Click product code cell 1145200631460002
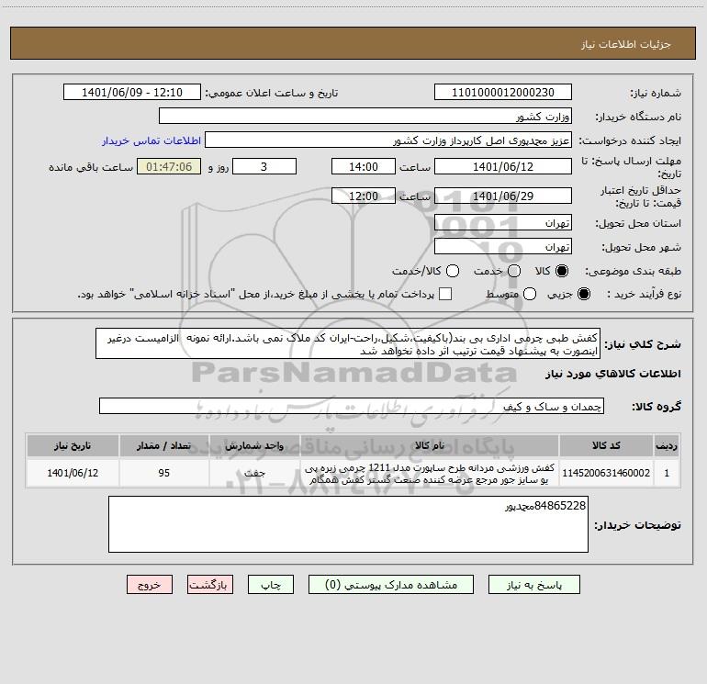 (x=606, y=473)
